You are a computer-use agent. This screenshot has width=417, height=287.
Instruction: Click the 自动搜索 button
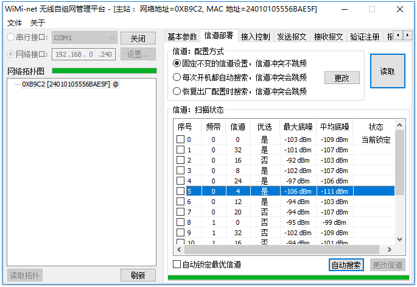[346, 265]
